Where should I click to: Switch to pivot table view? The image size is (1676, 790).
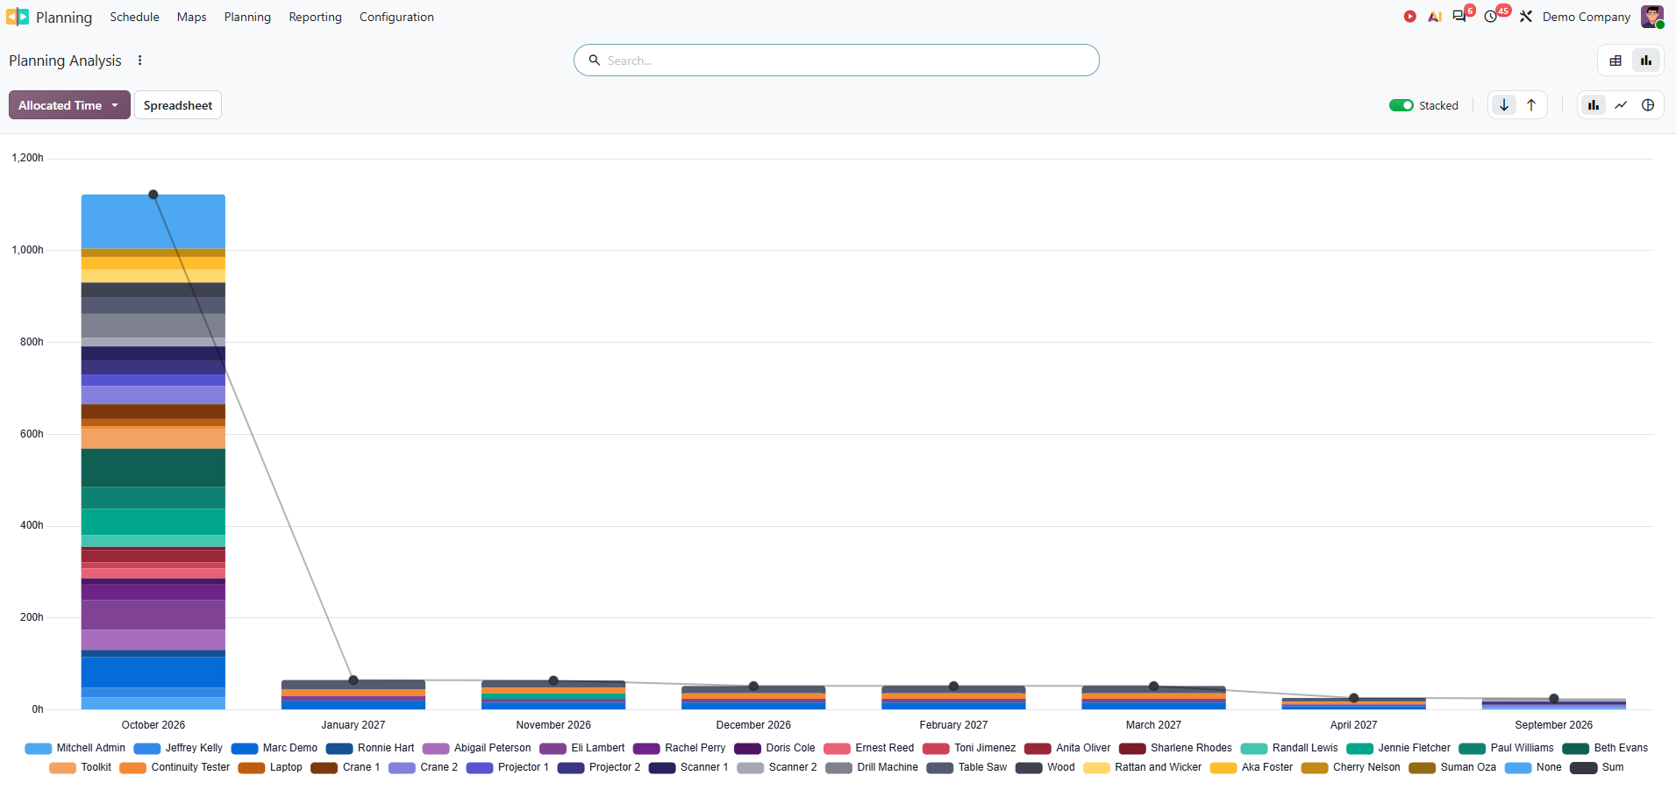pos(1615,60)
